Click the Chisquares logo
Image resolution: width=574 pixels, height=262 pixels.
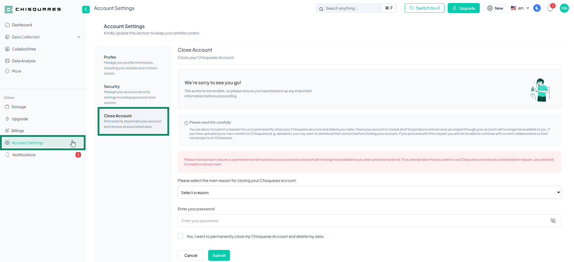tap(33, 9)
